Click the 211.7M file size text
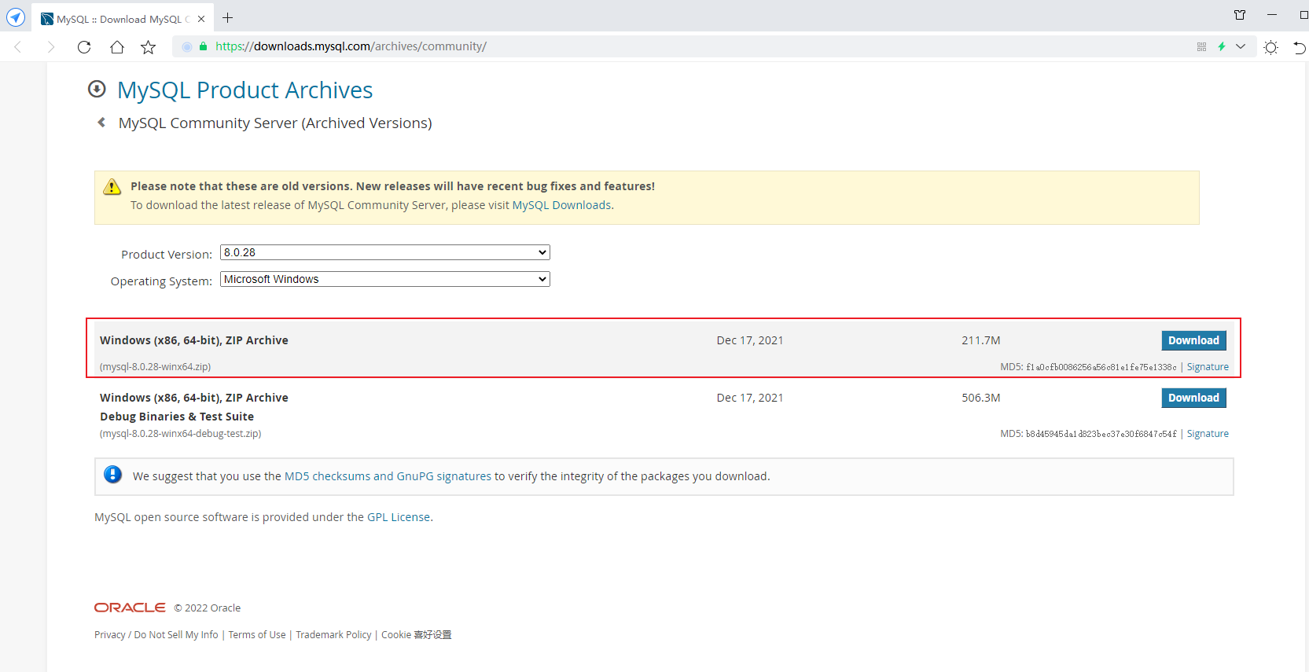The height and width of the screenshot is (672, 1309). (x=981, y=340)
